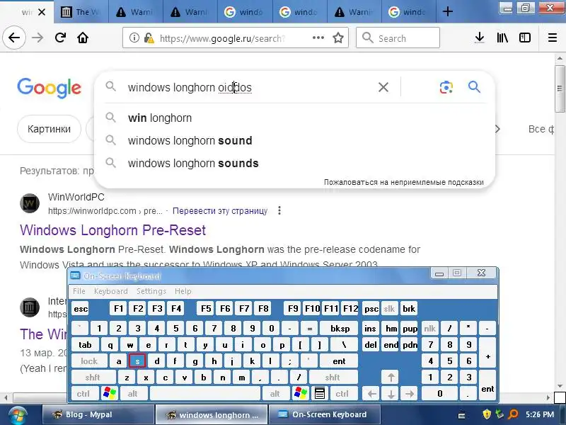Viewport: 566px width, 425px height.
Task: Open Keyboard menu in On-Screen Keyboard
Action: (111, 291)
